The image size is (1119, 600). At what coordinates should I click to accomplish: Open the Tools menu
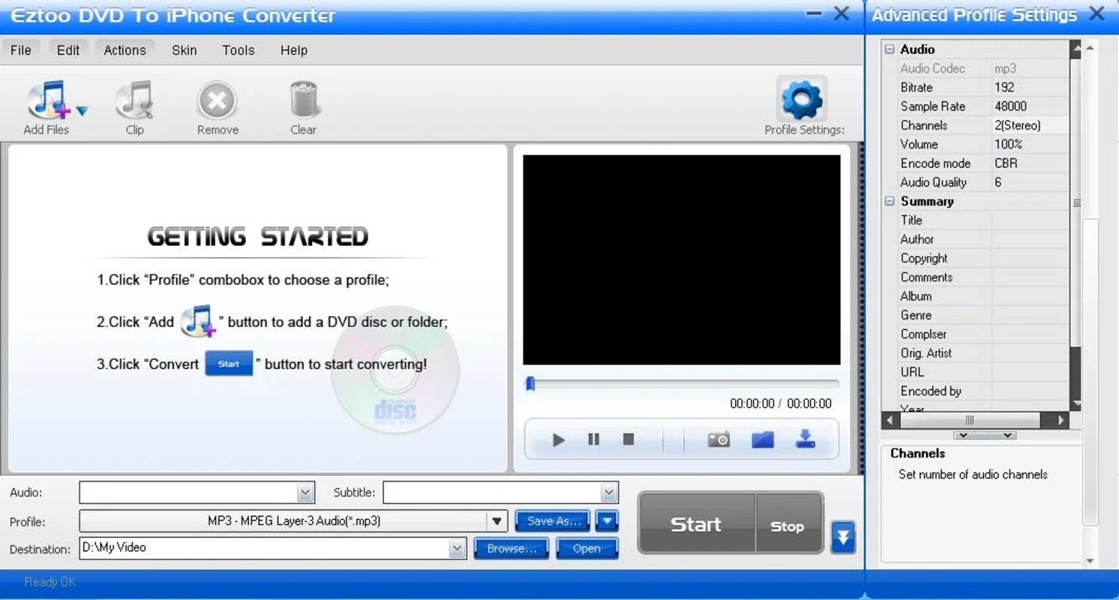[238, 50]
